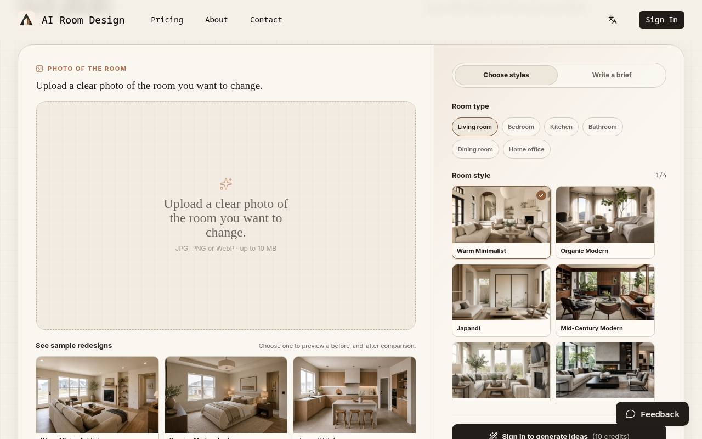Click the photo icon beside Photo of the Room

point(39,69)
